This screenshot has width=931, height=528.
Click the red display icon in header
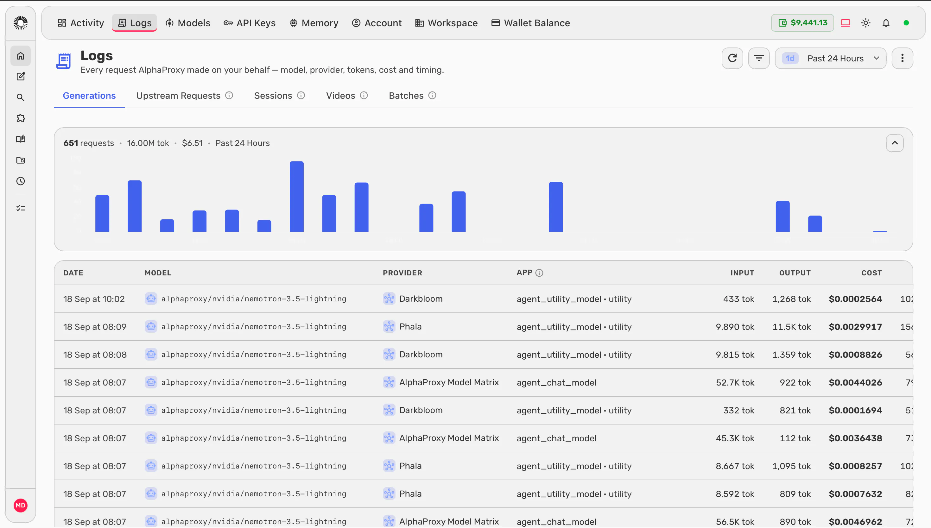click(845, 23)
